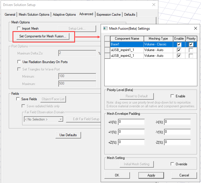This screenshot has width=201, height=183.
Task: Select the uUSB_imprint2_1 name cell
Action: (x=127, y=56)
